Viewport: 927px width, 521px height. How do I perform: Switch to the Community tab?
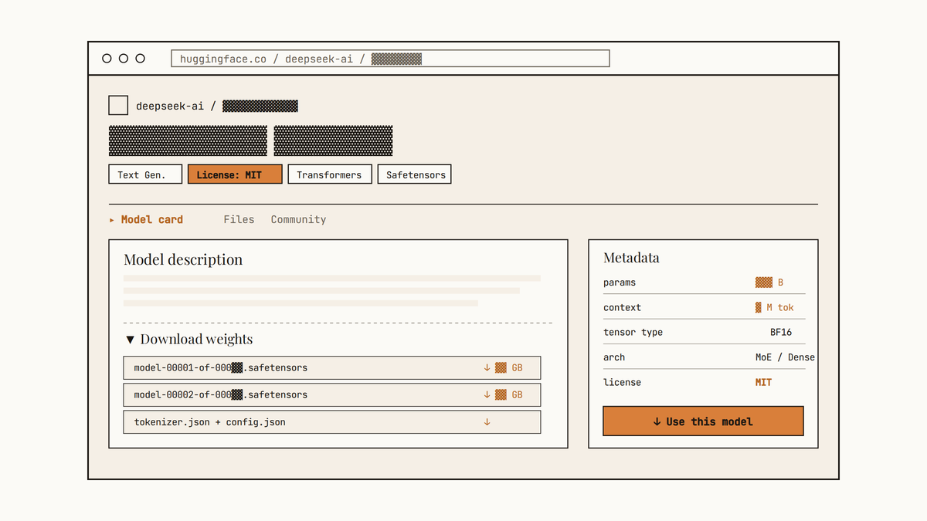298,220
